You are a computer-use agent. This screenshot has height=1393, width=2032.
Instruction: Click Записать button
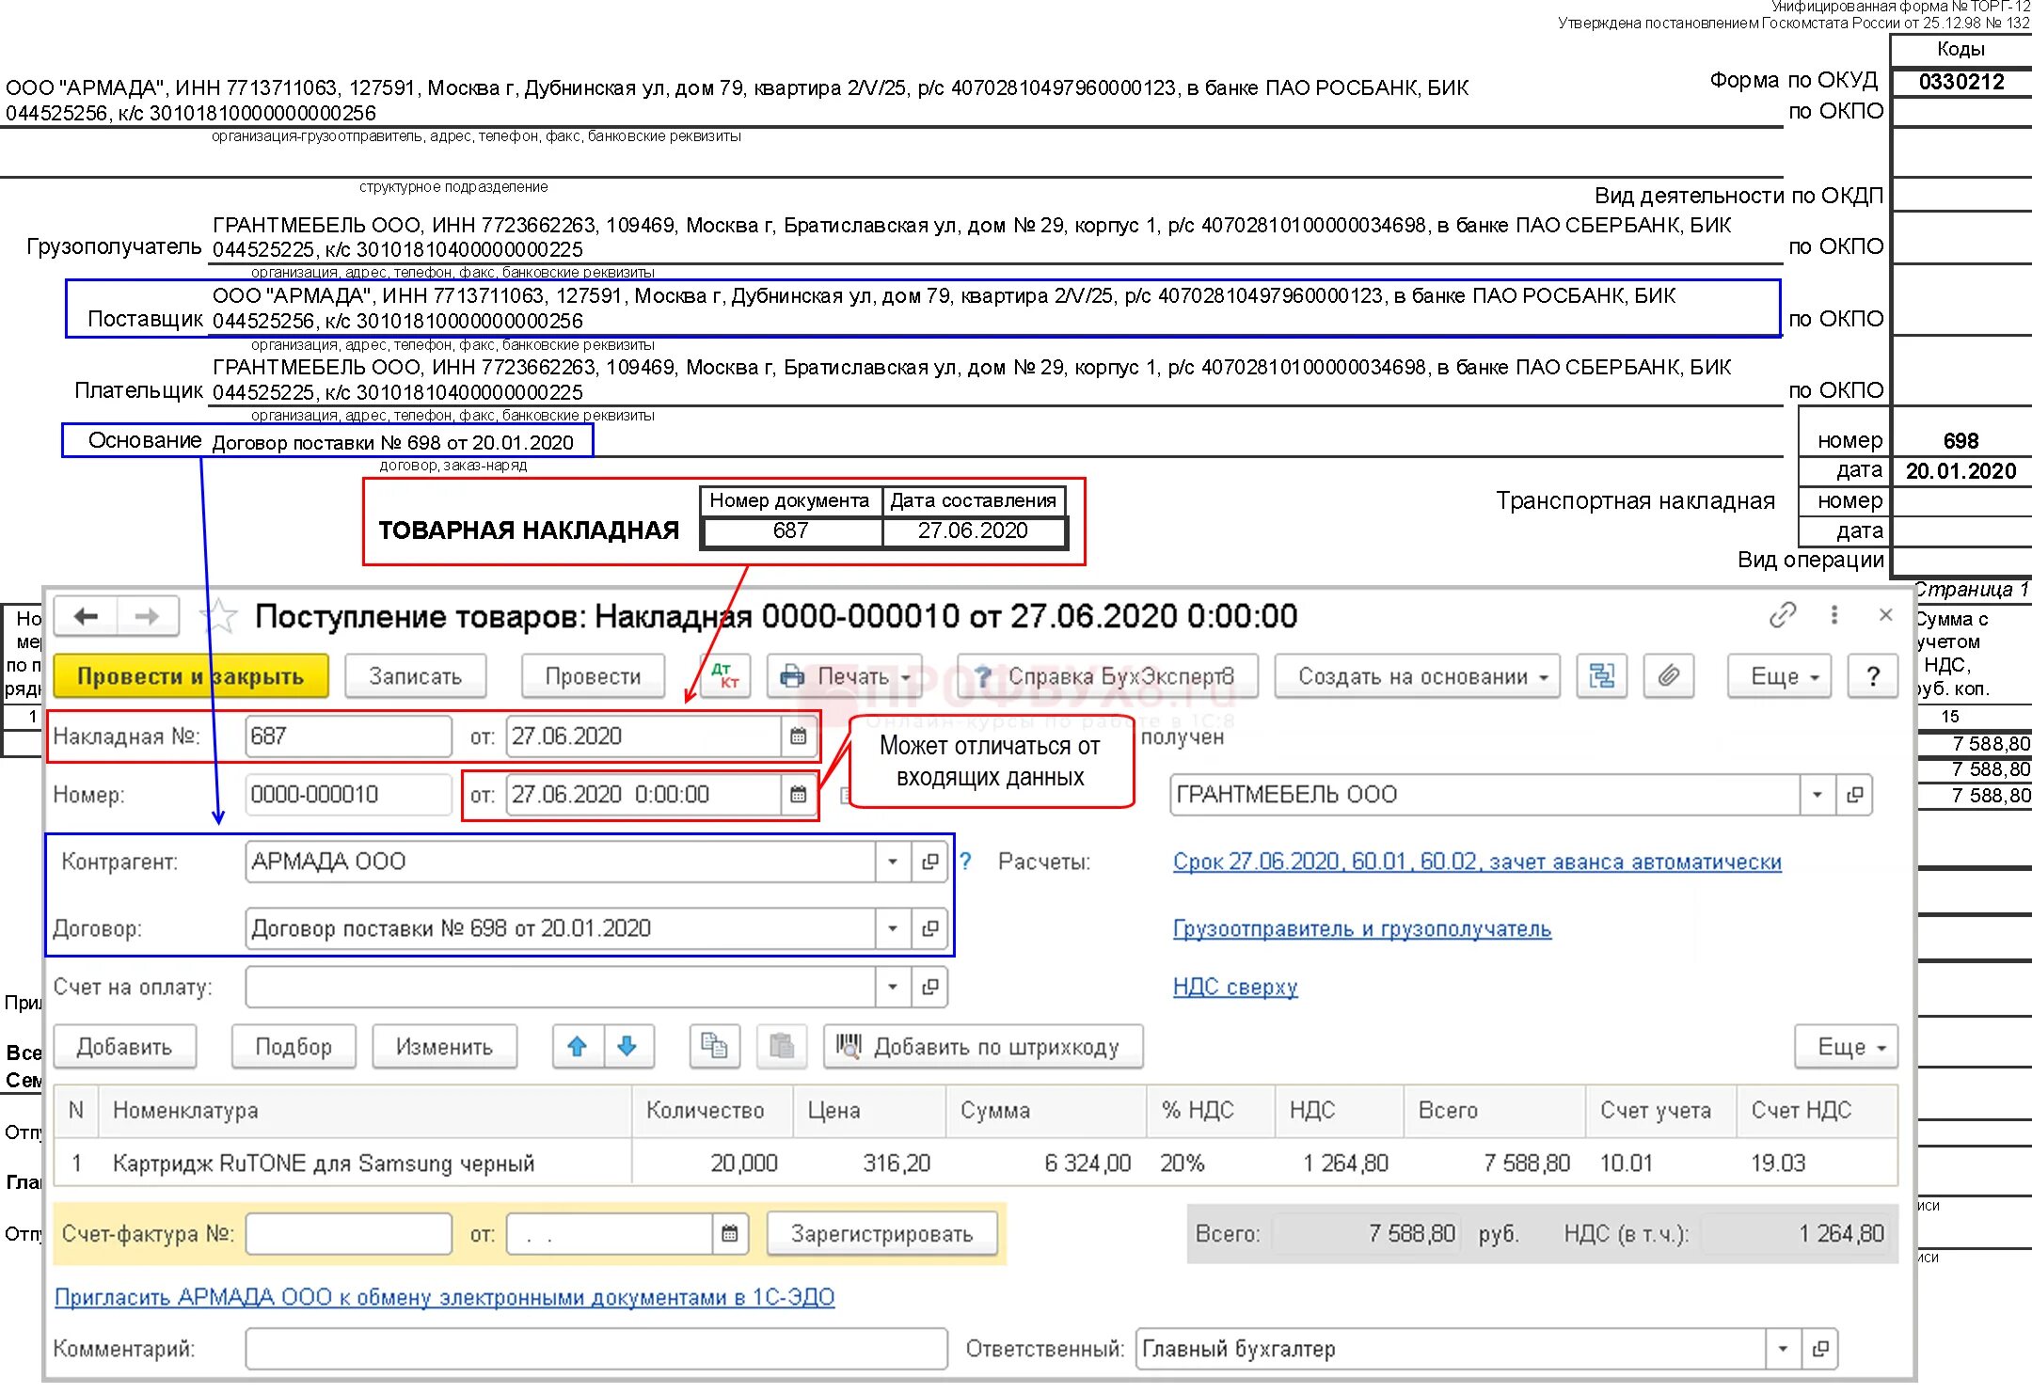(415, 675)
